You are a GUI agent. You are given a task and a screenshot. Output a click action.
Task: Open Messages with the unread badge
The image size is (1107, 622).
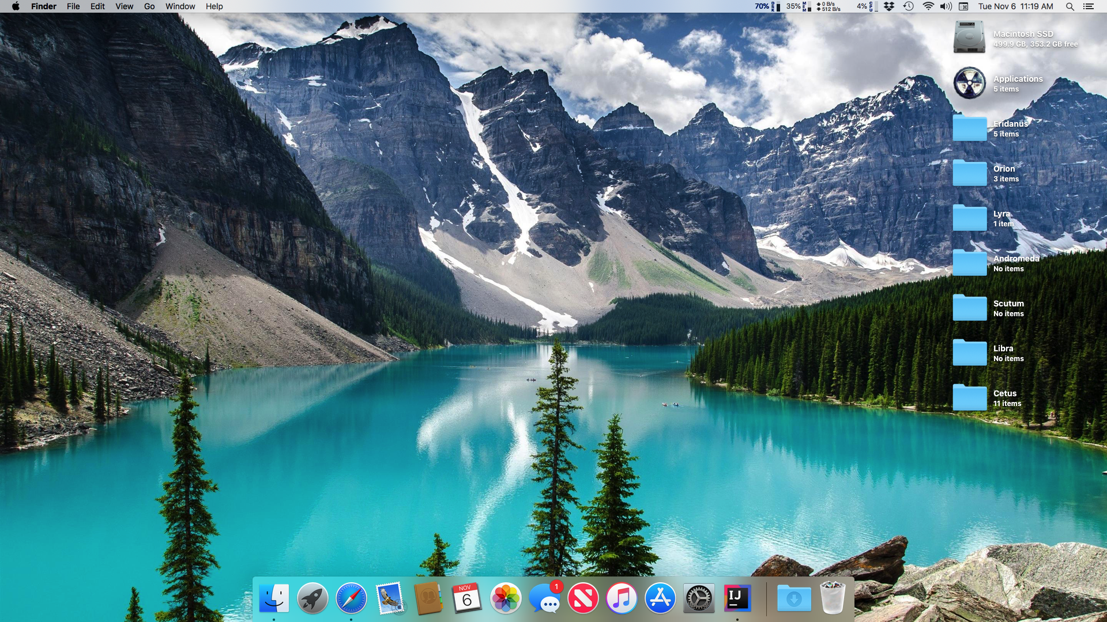click(544, 598)
